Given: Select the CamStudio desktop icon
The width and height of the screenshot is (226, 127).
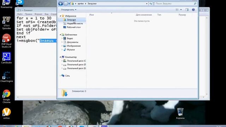Looking at the screenshot, I should click(x=6, y=58).
